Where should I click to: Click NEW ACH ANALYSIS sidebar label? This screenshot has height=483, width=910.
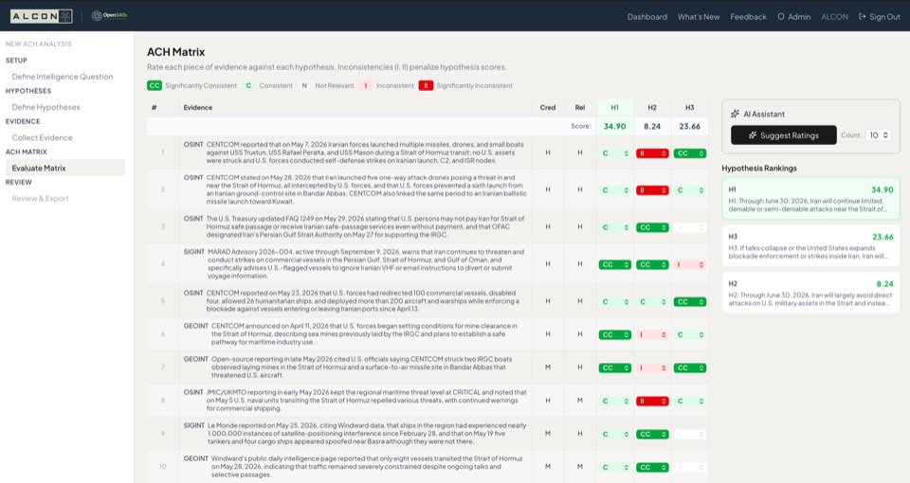click(38, 45)
